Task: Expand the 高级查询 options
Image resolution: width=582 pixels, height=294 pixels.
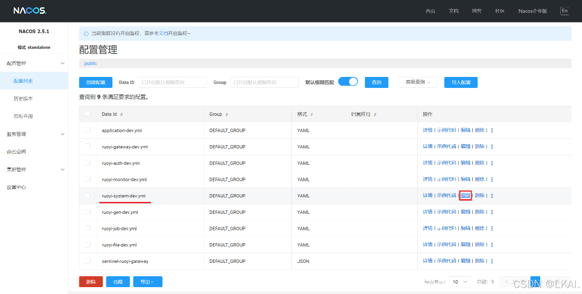Action: (x=418, y=82)
